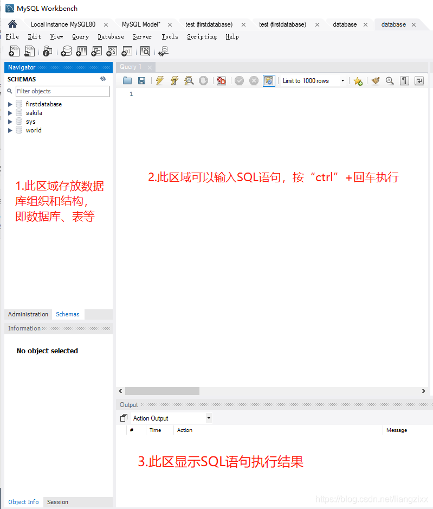The width and height of the screenshot is (433, 509).
Task: Open the Object Info tab
Action: (x=23, y=502)
